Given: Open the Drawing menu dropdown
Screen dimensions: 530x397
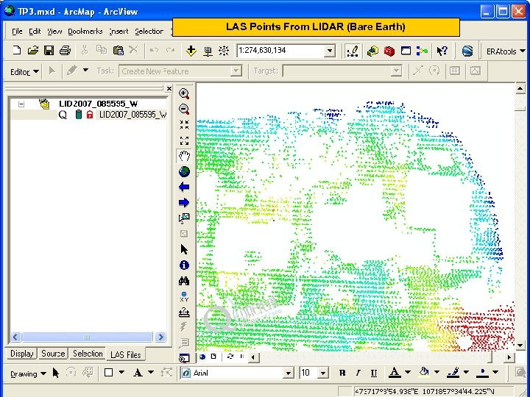Looking at the screenshot, I should [x=28, y=373].
